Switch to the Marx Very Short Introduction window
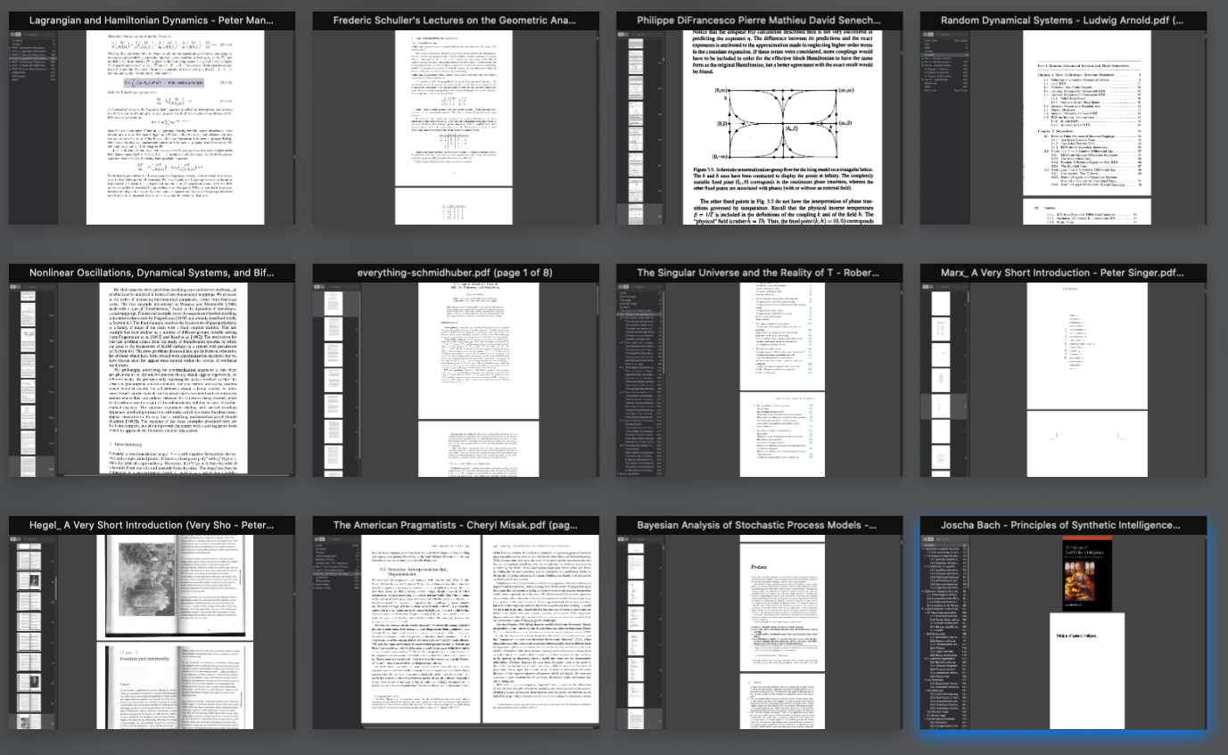Viewport: 1228px width, 755px height. tap(1063, 370)
